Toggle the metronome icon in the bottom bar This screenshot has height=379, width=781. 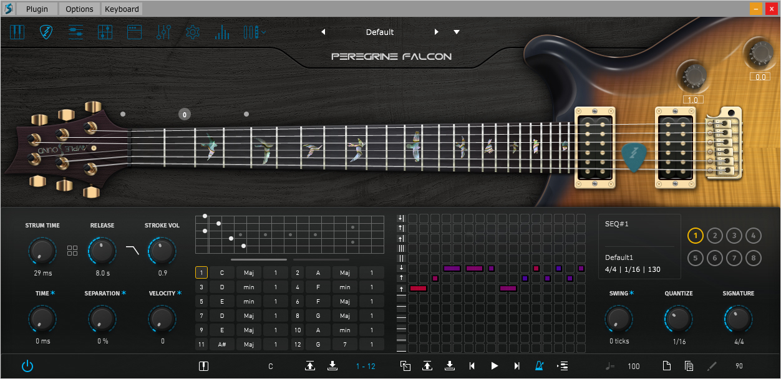(x=539, y=366)
